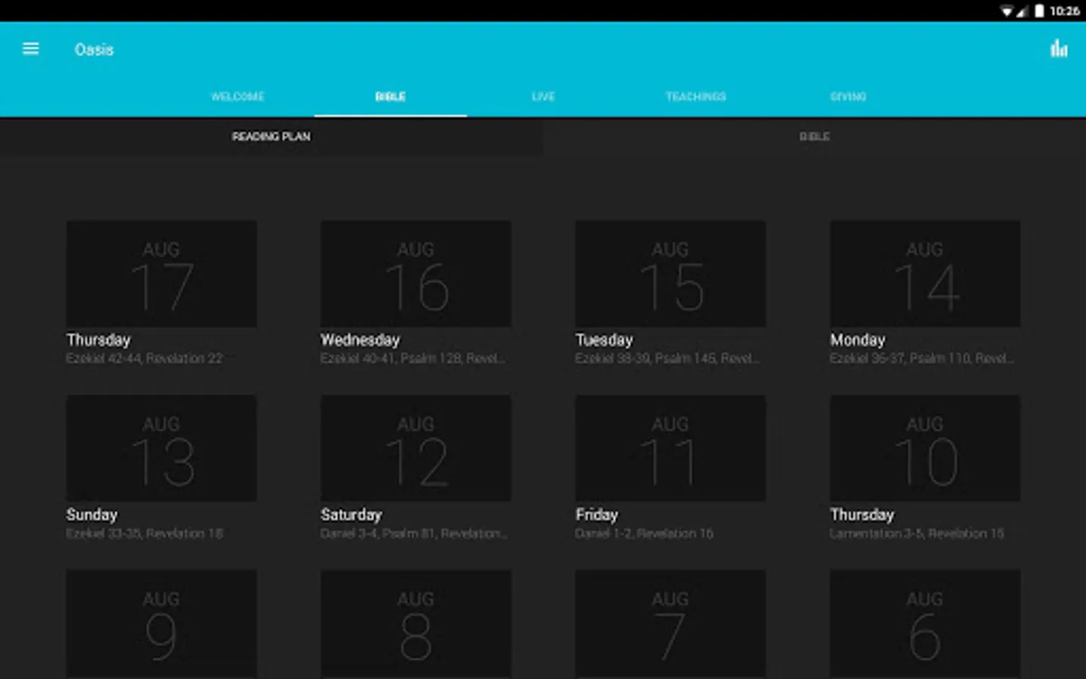The width and height of the screenshot is (1086, 679).
Task: Open the Aug 13 reading card
Action: click(161, 449)
